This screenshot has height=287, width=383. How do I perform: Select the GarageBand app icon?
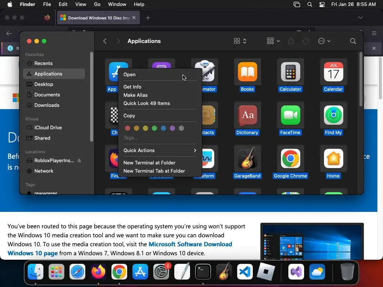click(248, 158)
